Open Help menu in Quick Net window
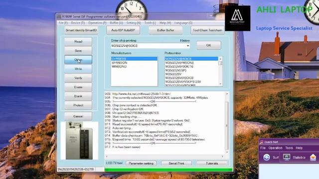The image size is (319, 179). [299, 148]
